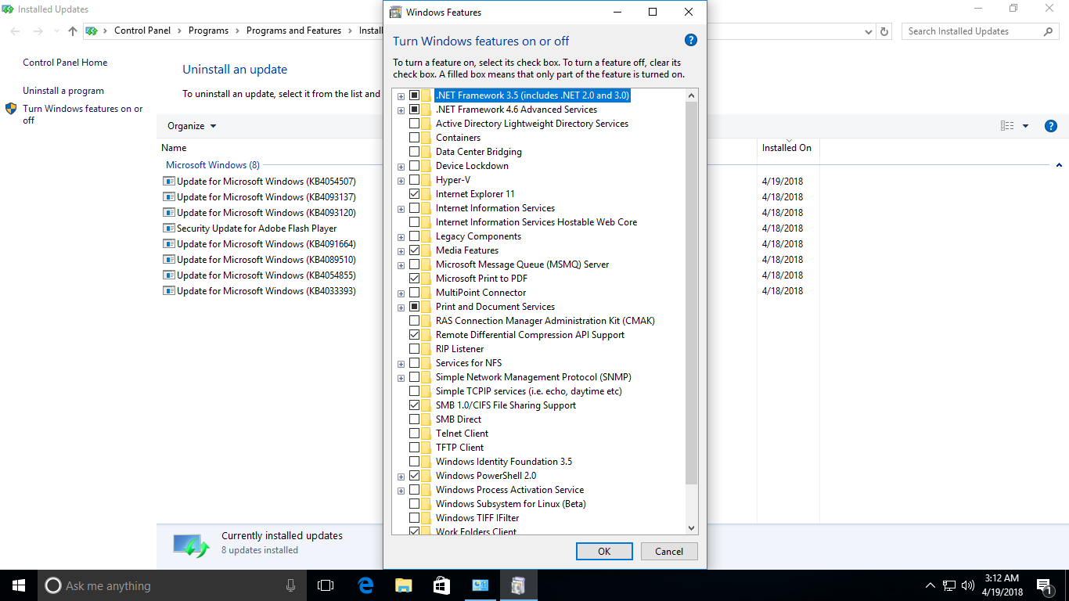This screenshot has height=601, width=1069.
Task: Open the address bar history dropdown
Action: coord(869,31)
